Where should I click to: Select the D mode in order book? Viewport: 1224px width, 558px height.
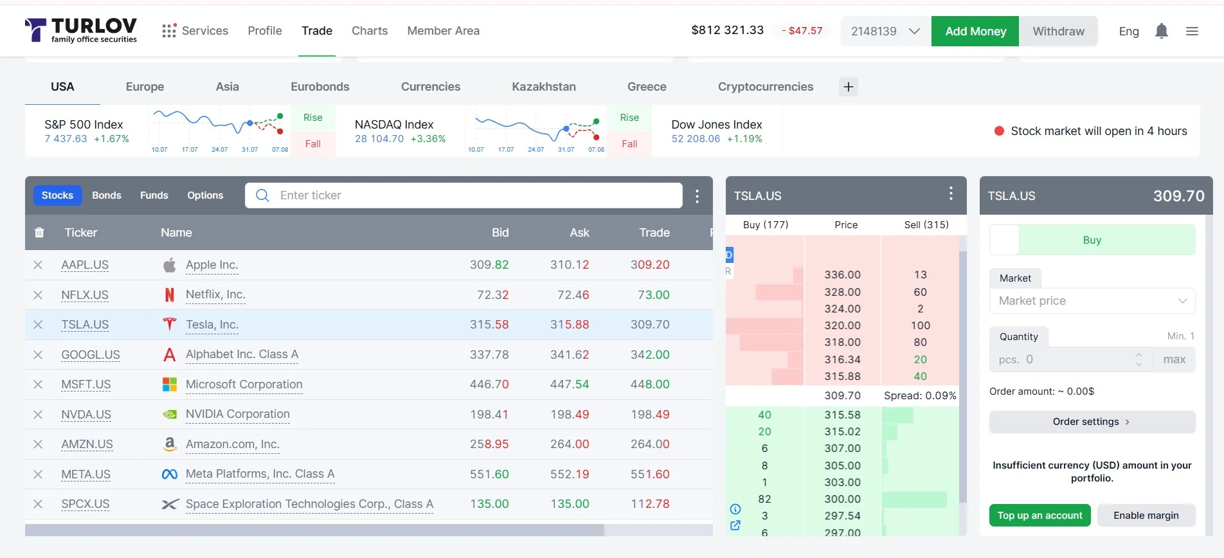pyautogui.click(x=729, y=255)
